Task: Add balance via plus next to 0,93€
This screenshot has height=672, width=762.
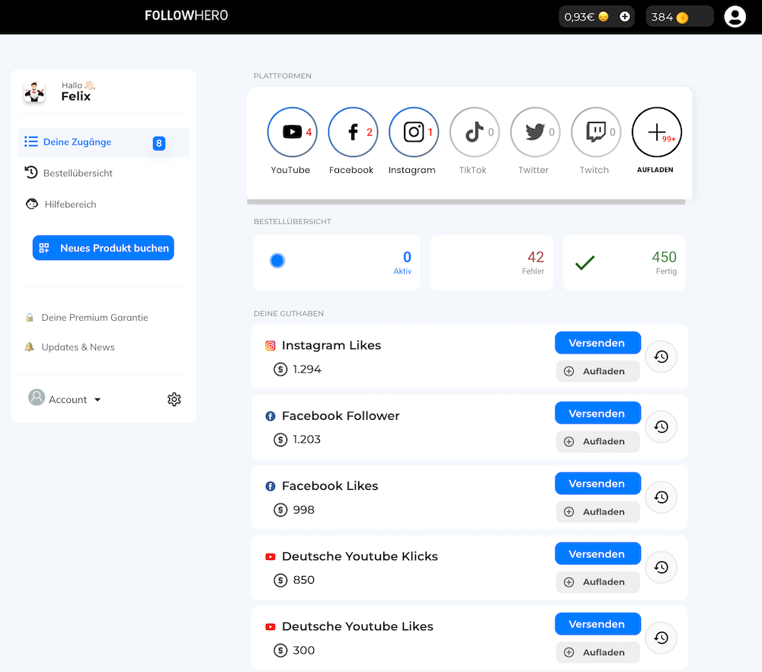Action: (x=625, y=17)
